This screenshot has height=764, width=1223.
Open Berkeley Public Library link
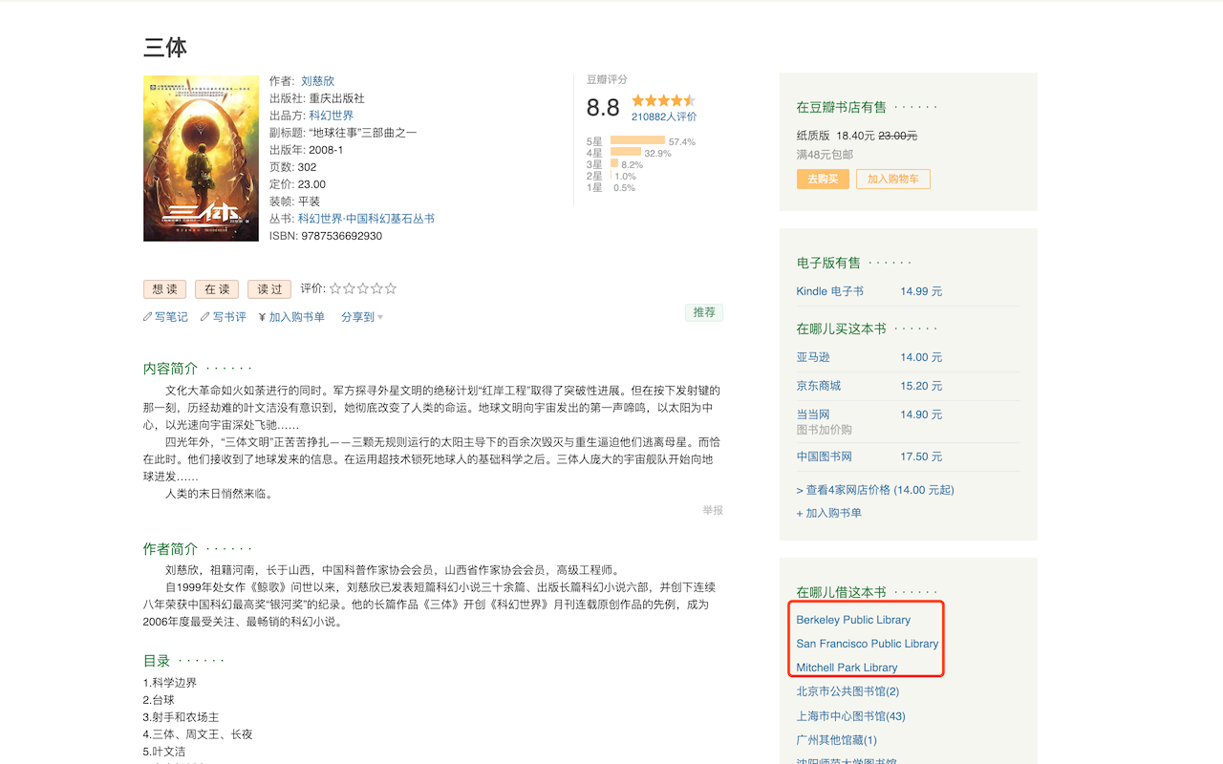pyautogui.click(x=853, y=620)
